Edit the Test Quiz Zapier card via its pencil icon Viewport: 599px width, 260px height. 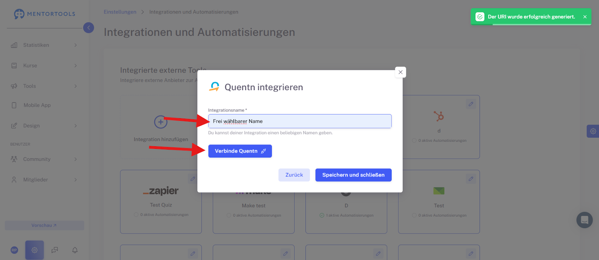point(193,179)
